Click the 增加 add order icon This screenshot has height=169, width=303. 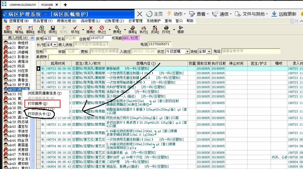pyautogui.click(x=19, y=29)
